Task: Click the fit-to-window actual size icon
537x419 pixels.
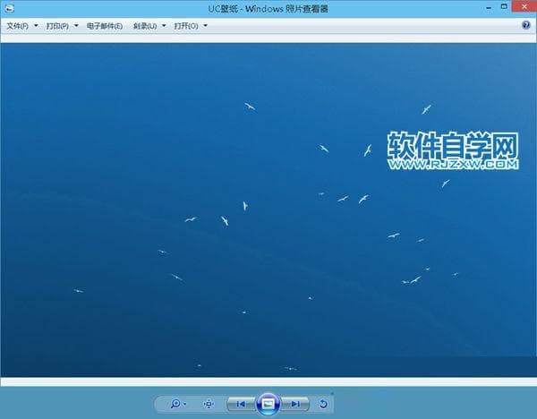Action: 209,405
